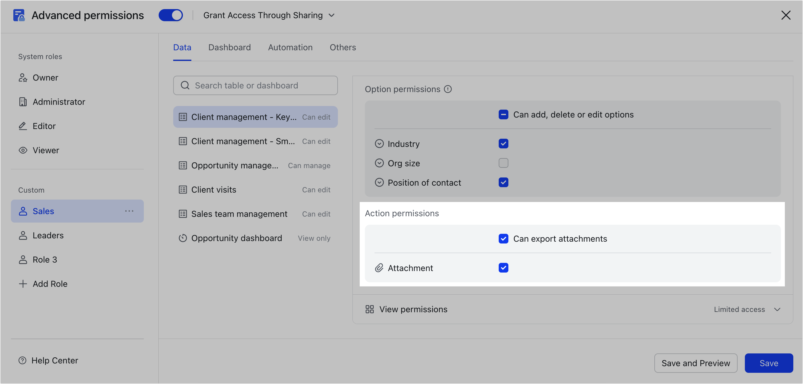
Task: Click the Opportunity dashboard chart icon
Action: [x=183, y=238]
